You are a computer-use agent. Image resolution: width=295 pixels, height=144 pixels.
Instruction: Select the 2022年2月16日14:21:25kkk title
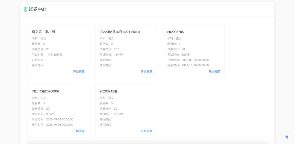click(120, 32)
